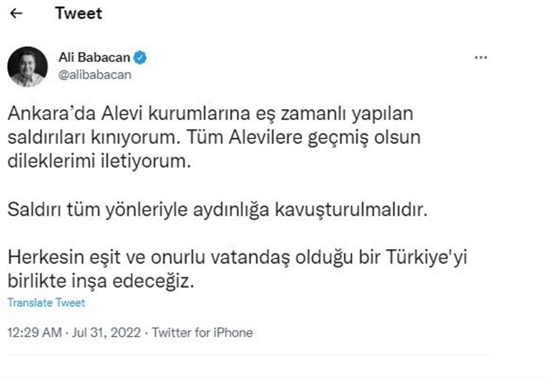
Task: Click the Ali Babacan display name
Action: (94, 57)
